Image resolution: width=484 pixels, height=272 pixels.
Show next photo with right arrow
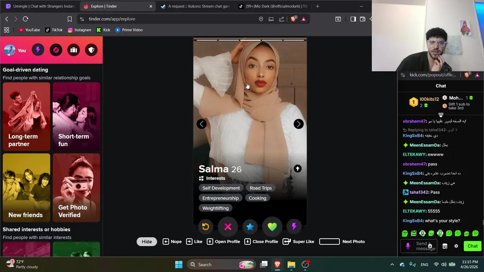tap(299, 124)
